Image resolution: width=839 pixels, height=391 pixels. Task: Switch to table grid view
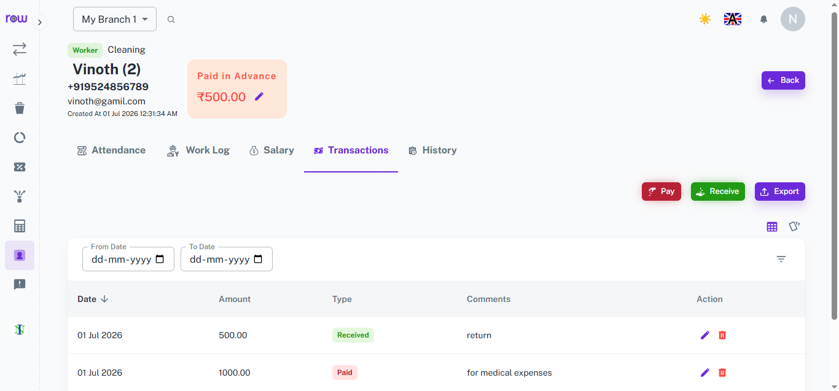tap(772, 226)
